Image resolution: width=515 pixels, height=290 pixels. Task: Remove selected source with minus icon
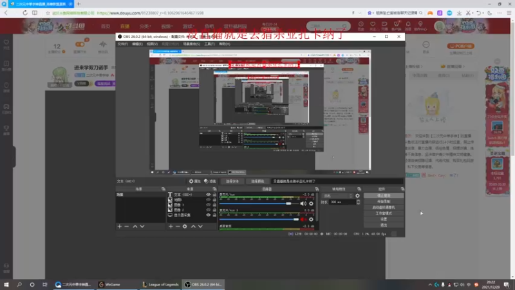(178, 226)
